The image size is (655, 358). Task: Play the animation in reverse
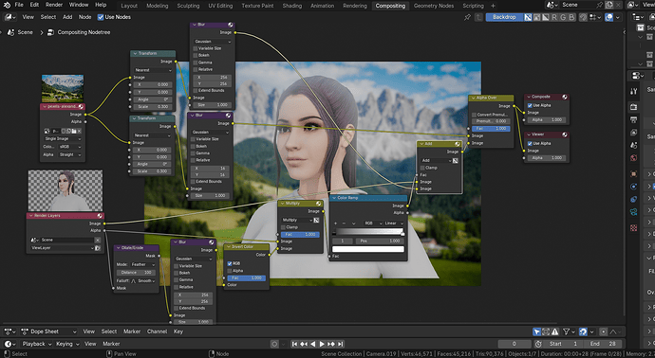[313, 344]
